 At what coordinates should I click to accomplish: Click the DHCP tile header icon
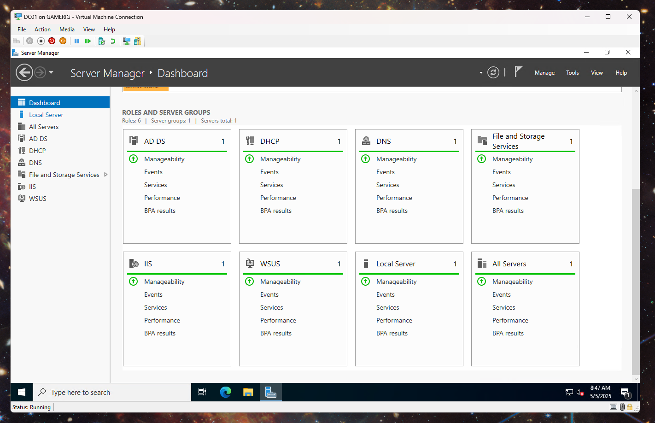250,141
